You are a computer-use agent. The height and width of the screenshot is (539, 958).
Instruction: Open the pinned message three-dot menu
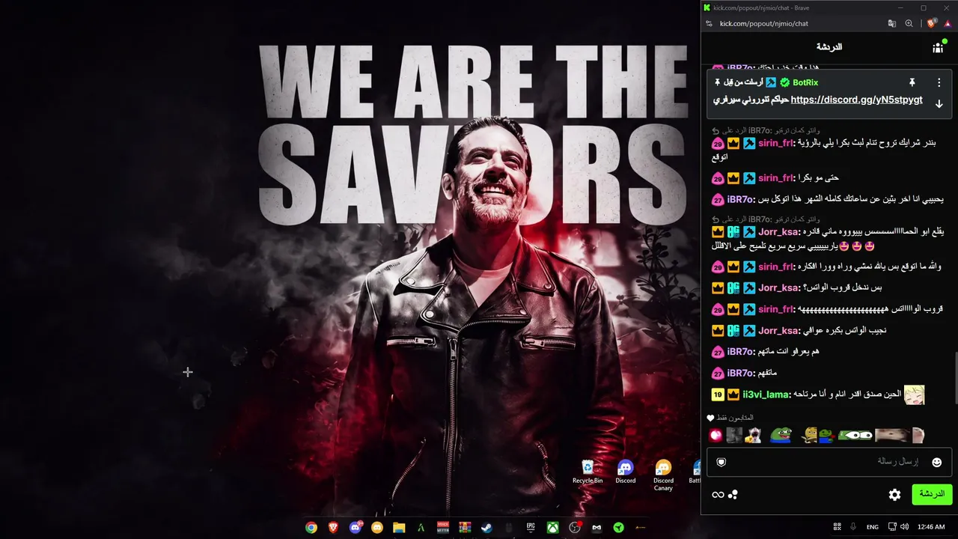[x=939, y=82]
